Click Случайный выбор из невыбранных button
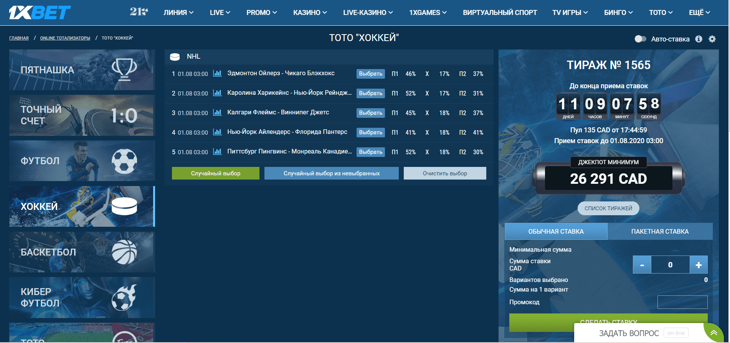The image size is (730, 343). point(332,173)
